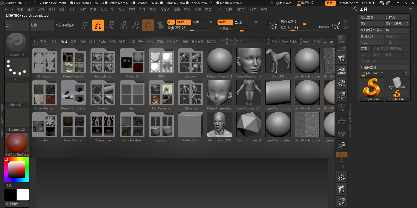Viewport: 417px width, 208px height.
Task: Open the MatCap Red Wax material picker
Action: [17, 144]
